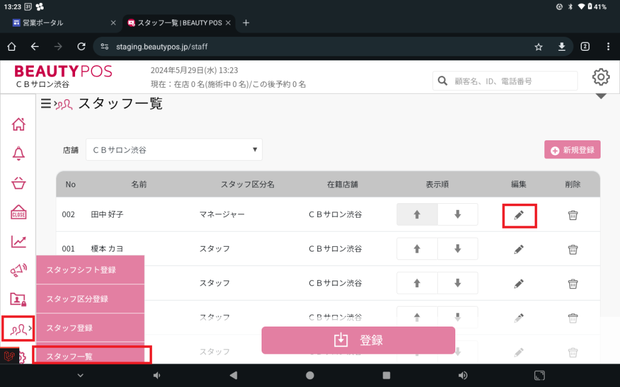Viewport: 620px width, 387px height.
Task: Toggle the hamburger menu beside スタッフ一覧
Action: 45,104
